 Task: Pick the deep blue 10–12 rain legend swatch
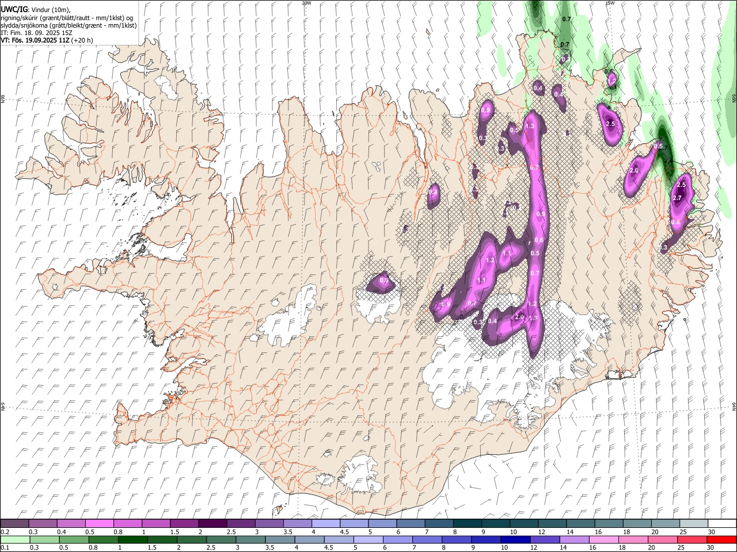tap(515, 540)
